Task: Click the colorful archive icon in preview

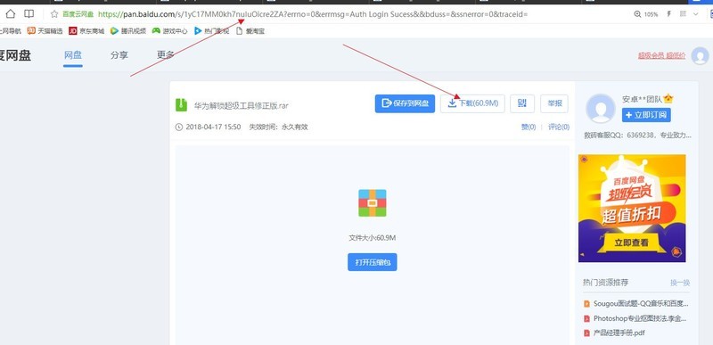Action: [372, 202]
